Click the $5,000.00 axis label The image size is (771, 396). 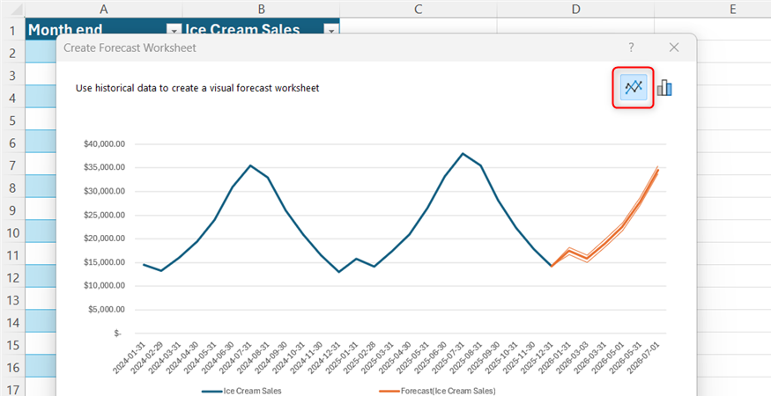coord(107,310)
